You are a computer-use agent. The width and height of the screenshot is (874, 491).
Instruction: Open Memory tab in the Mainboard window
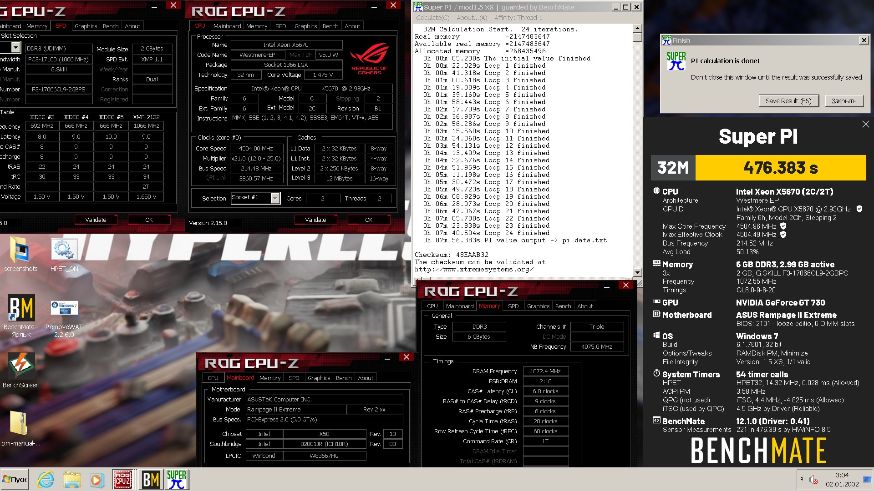pos(270,378)
